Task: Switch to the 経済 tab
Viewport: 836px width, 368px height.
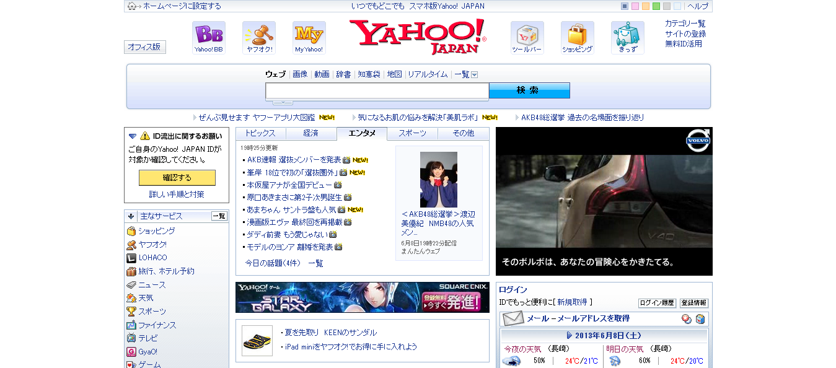Action: tap(311, 133)
